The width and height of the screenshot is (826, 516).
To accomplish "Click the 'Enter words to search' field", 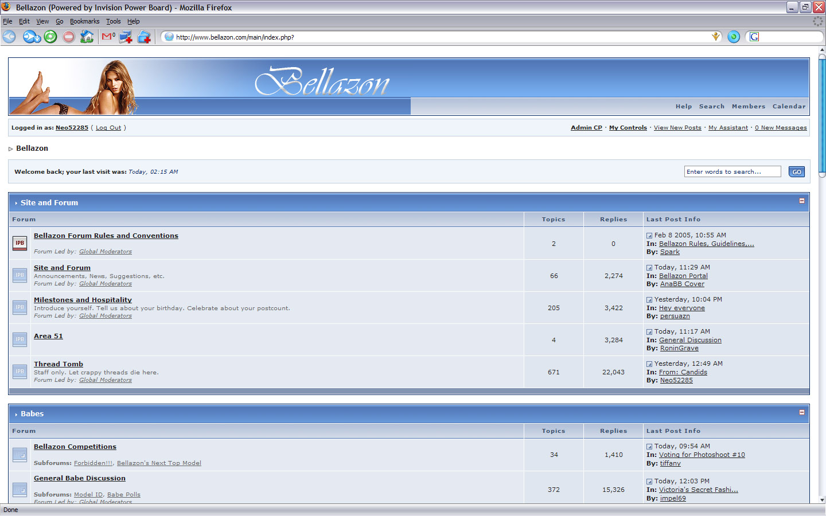I will (x=732, y=172).
